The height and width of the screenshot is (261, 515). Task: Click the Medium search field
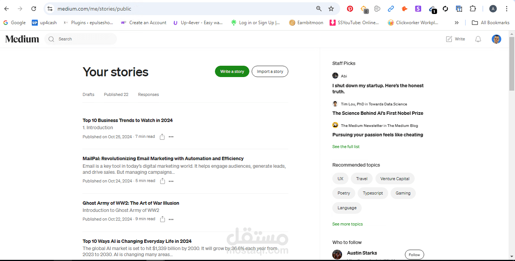pos(81,39)
